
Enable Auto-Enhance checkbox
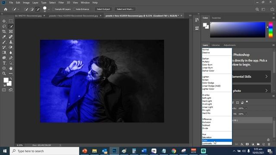[x=74, y=9]
